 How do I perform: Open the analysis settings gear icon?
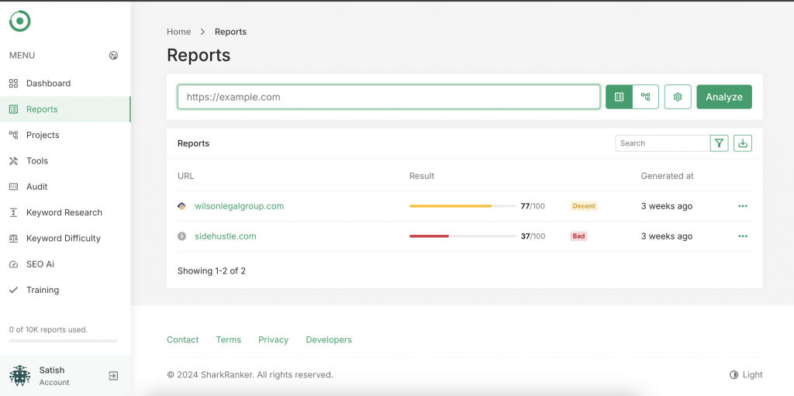pos(678,97)
